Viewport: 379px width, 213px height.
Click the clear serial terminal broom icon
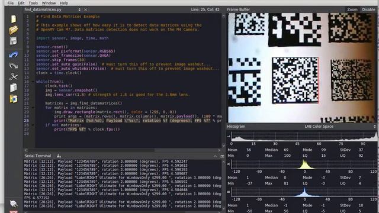tap(59, 156)
